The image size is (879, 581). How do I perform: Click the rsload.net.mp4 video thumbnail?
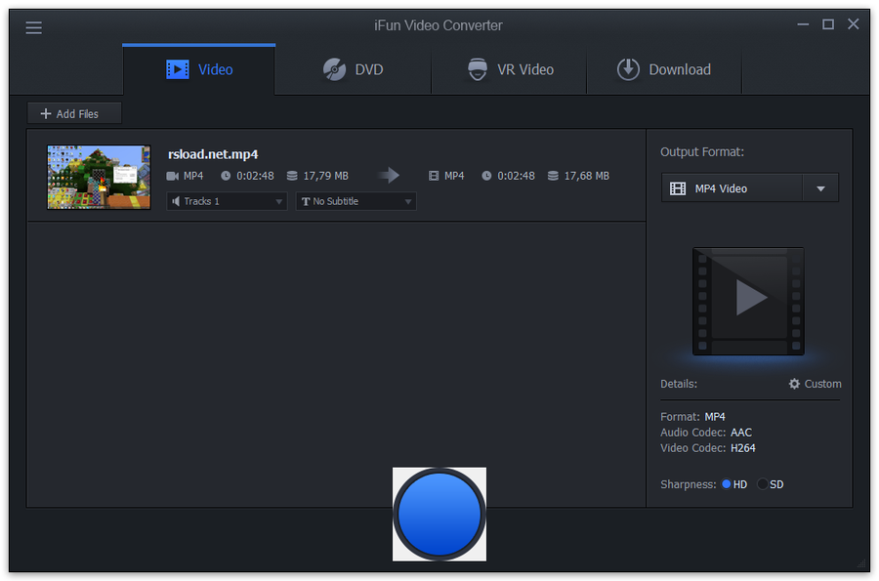(98, 177)
